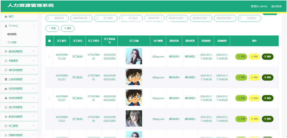Click the thumbs-up icon beside 奖惩信息管理
The height and width of the screenshot is (138, 287).
click(x=6, y=89)
